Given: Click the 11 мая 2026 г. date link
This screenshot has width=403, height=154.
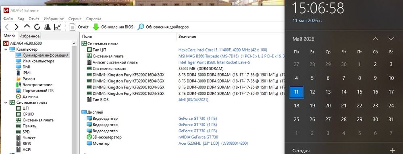Looking at the screenshot, I should 307,20.
